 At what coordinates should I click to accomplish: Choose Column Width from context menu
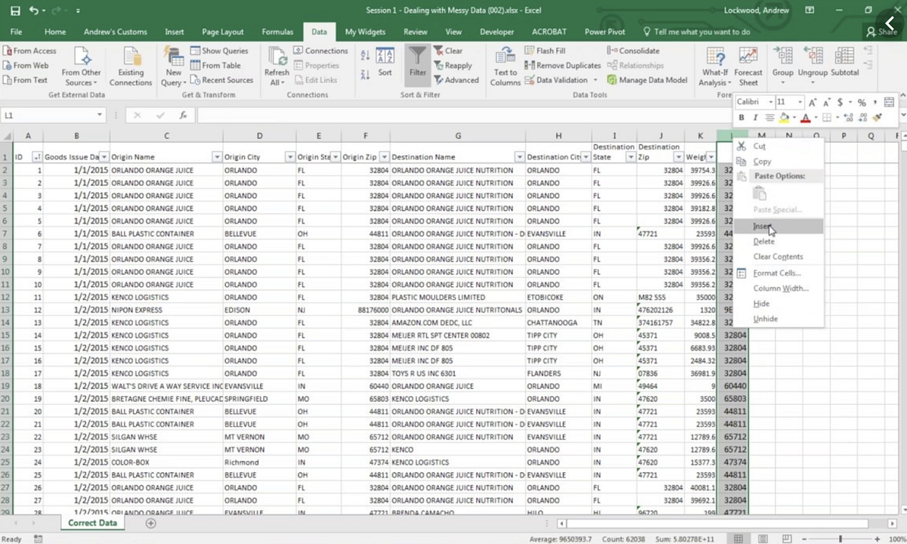coord(778,288)
